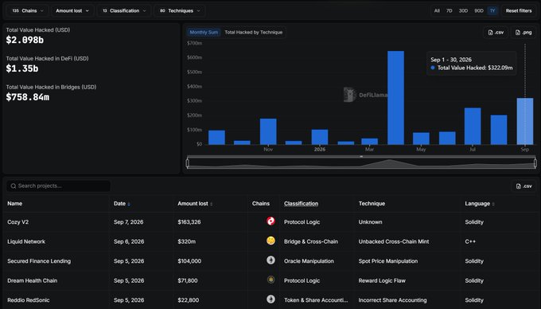Screen dimensions: 541x309
Task: Click the chain icon in Reddio RedSonic row
Action: [x=270, y=299]
